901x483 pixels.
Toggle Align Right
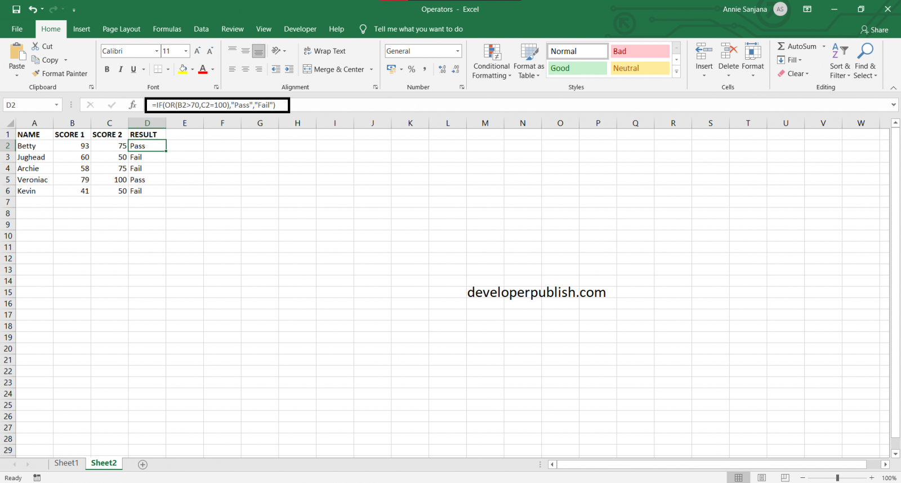[258, 69]
